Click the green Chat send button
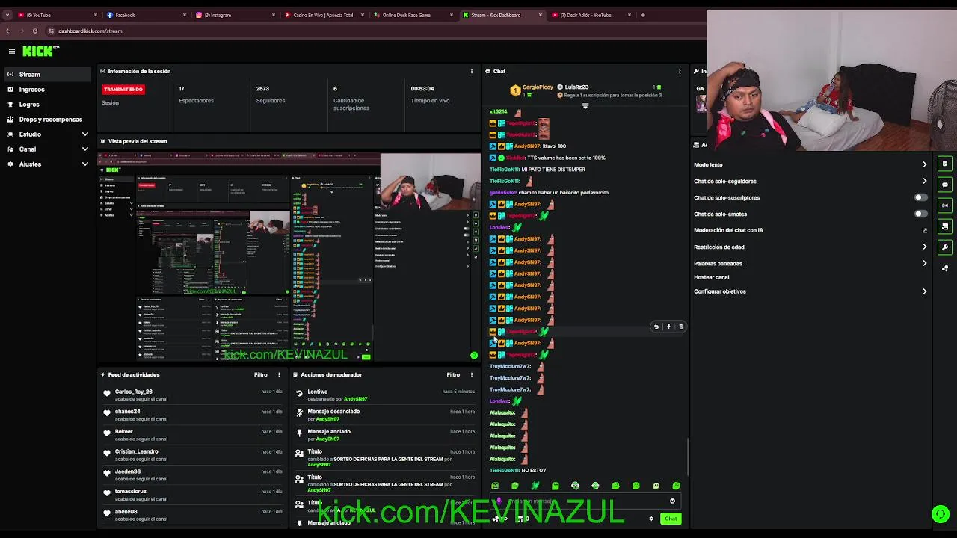957x538 pixels. [671, 519]
